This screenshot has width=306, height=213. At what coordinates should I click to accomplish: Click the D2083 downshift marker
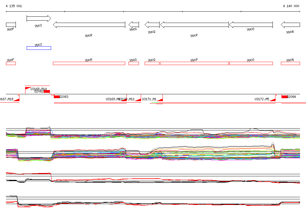click(x=57, y=97)
